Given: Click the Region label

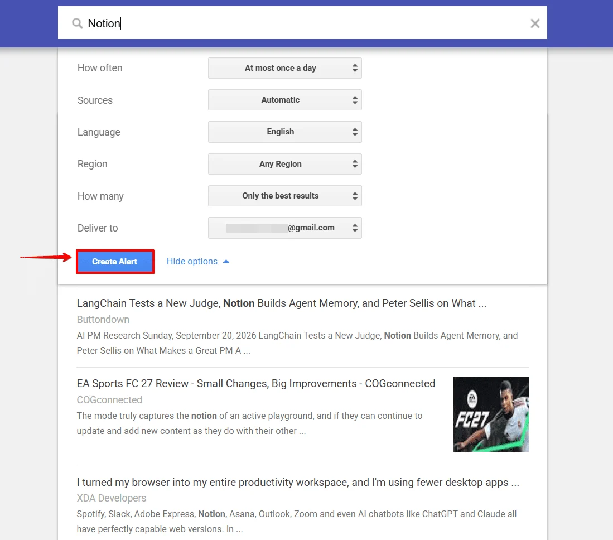Looking at the screenshot, I should (x=92, y=164).
